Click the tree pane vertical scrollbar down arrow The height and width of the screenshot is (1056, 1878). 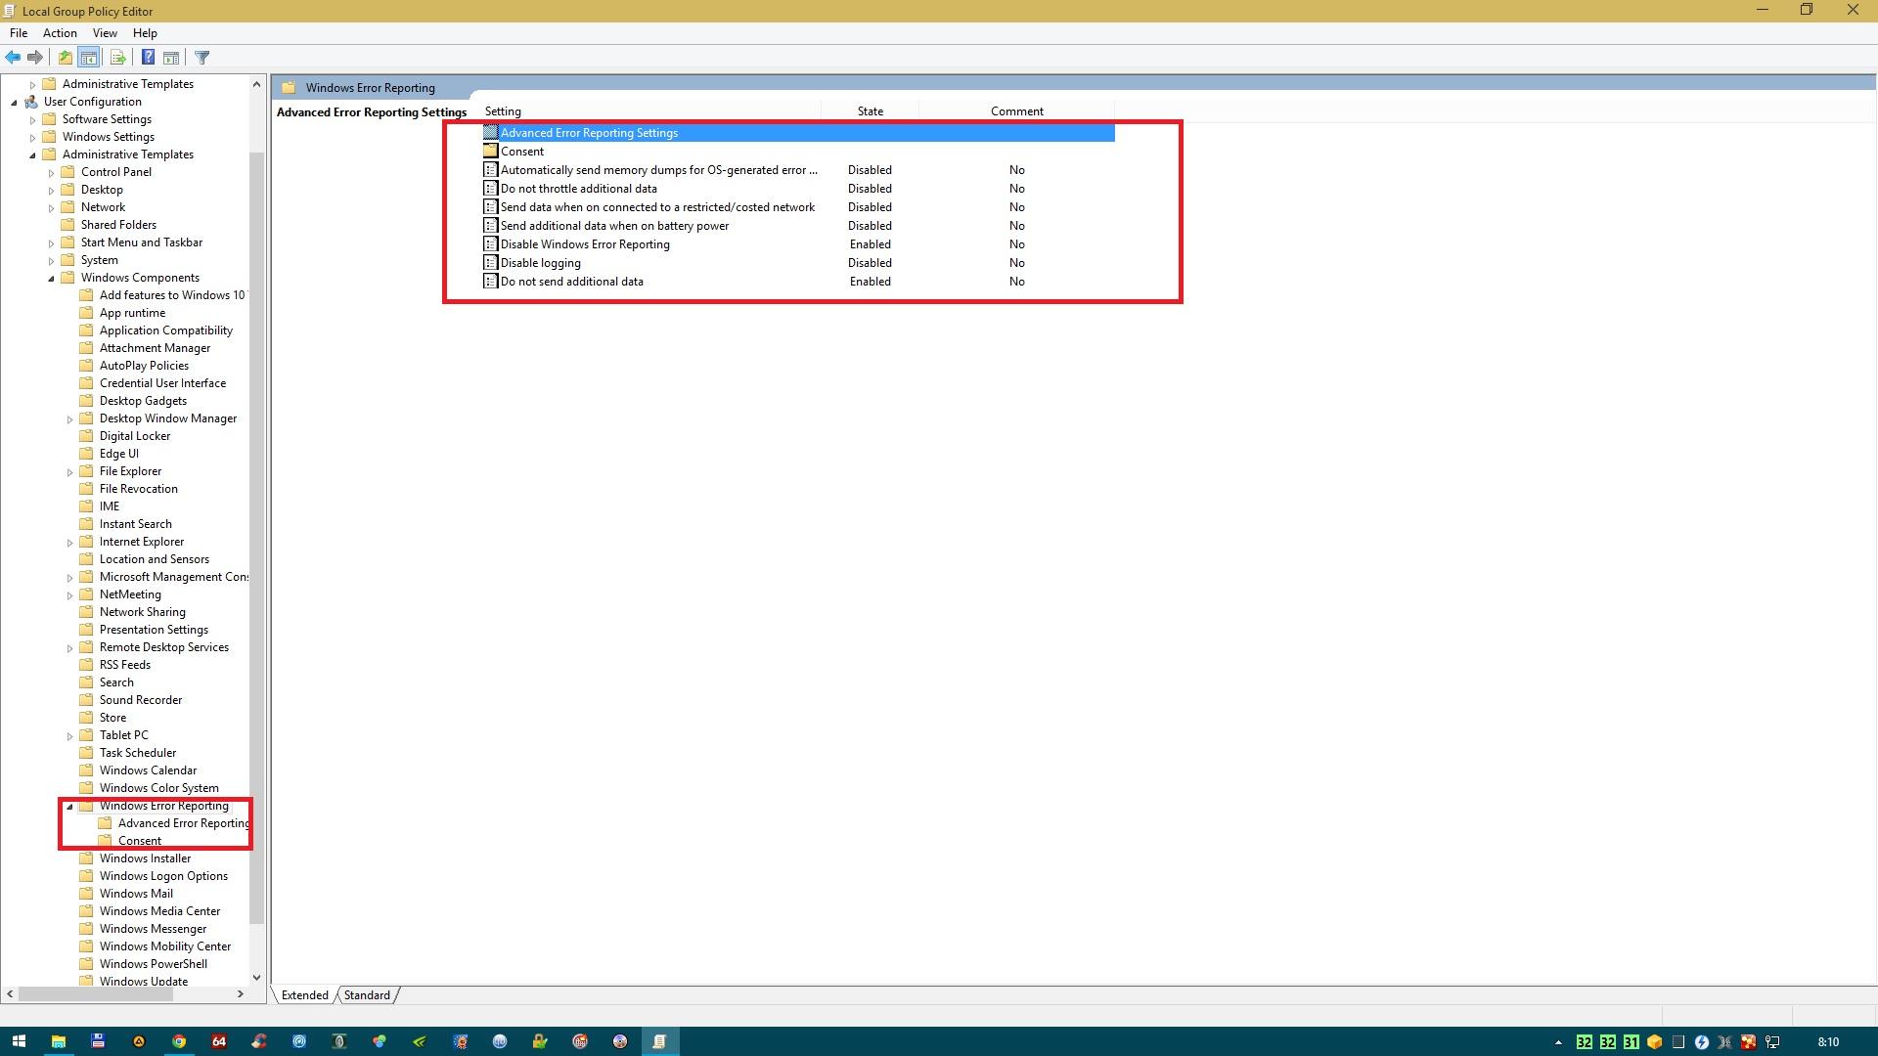coord(256,977)
